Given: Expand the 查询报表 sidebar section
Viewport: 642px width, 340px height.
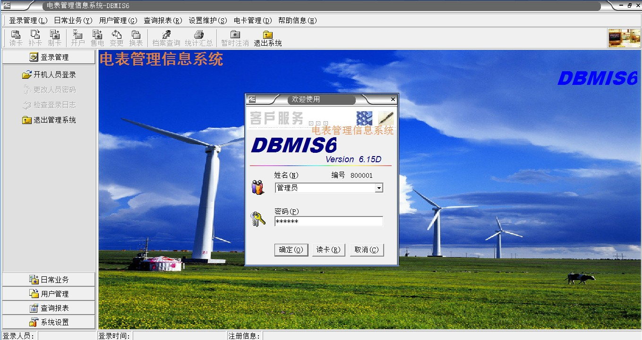Looking at the screenshot, I should point(49,308).
